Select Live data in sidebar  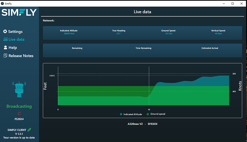tap(14, 39)
